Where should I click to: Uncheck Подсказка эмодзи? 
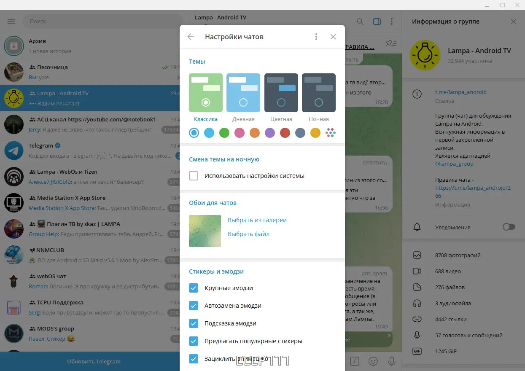pyautogui.click(x=194, y=323)
